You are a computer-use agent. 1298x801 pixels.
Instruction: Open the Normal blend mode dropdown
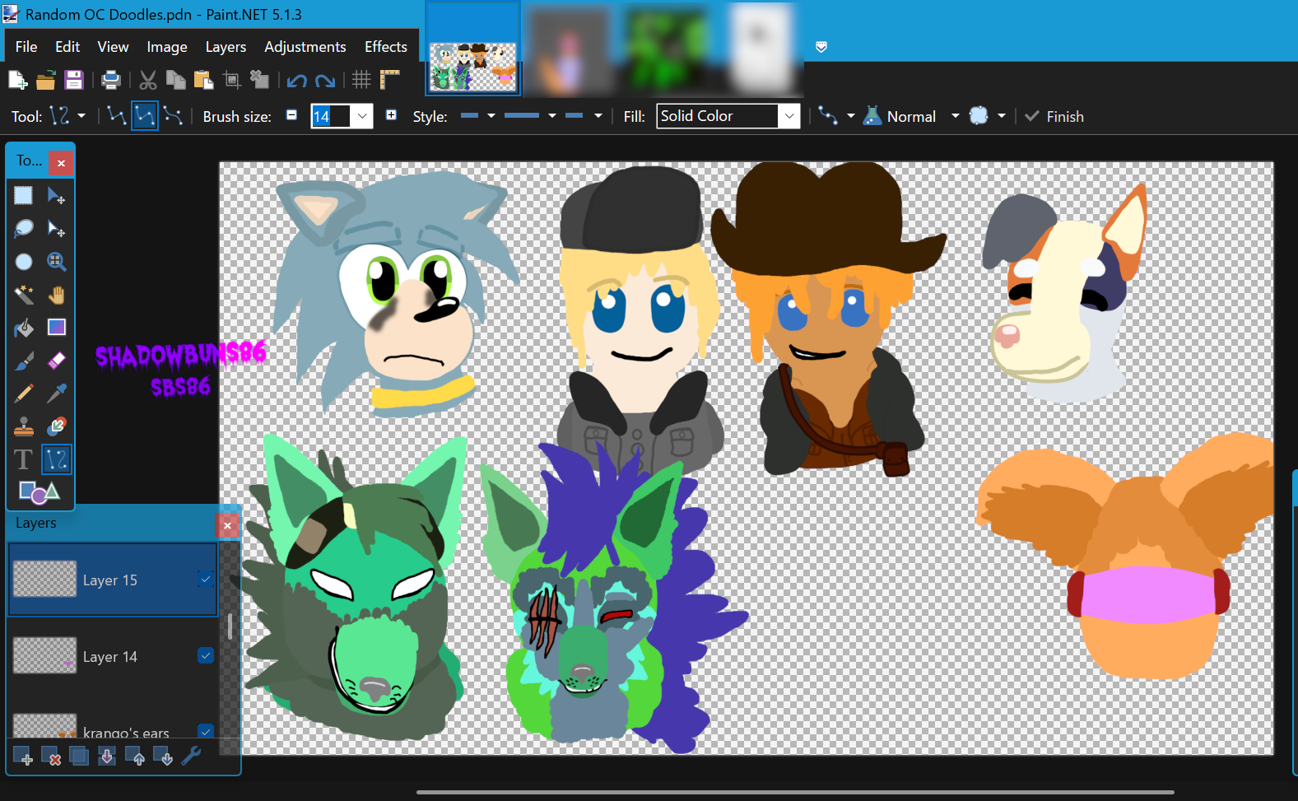(911, 116)
